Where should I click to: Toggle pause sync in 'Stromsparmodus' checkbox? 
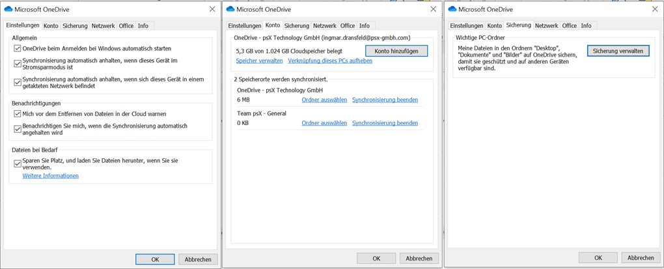point(18,63)
